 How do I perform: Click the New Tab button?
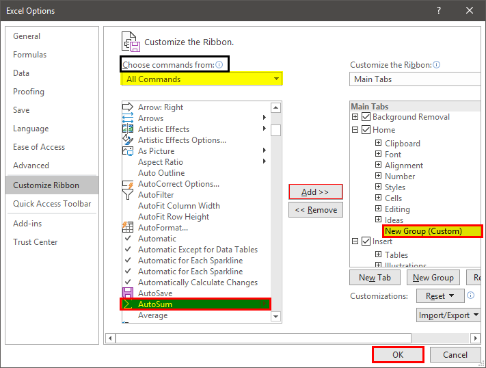pyautogui.click(x=375, y=277)
